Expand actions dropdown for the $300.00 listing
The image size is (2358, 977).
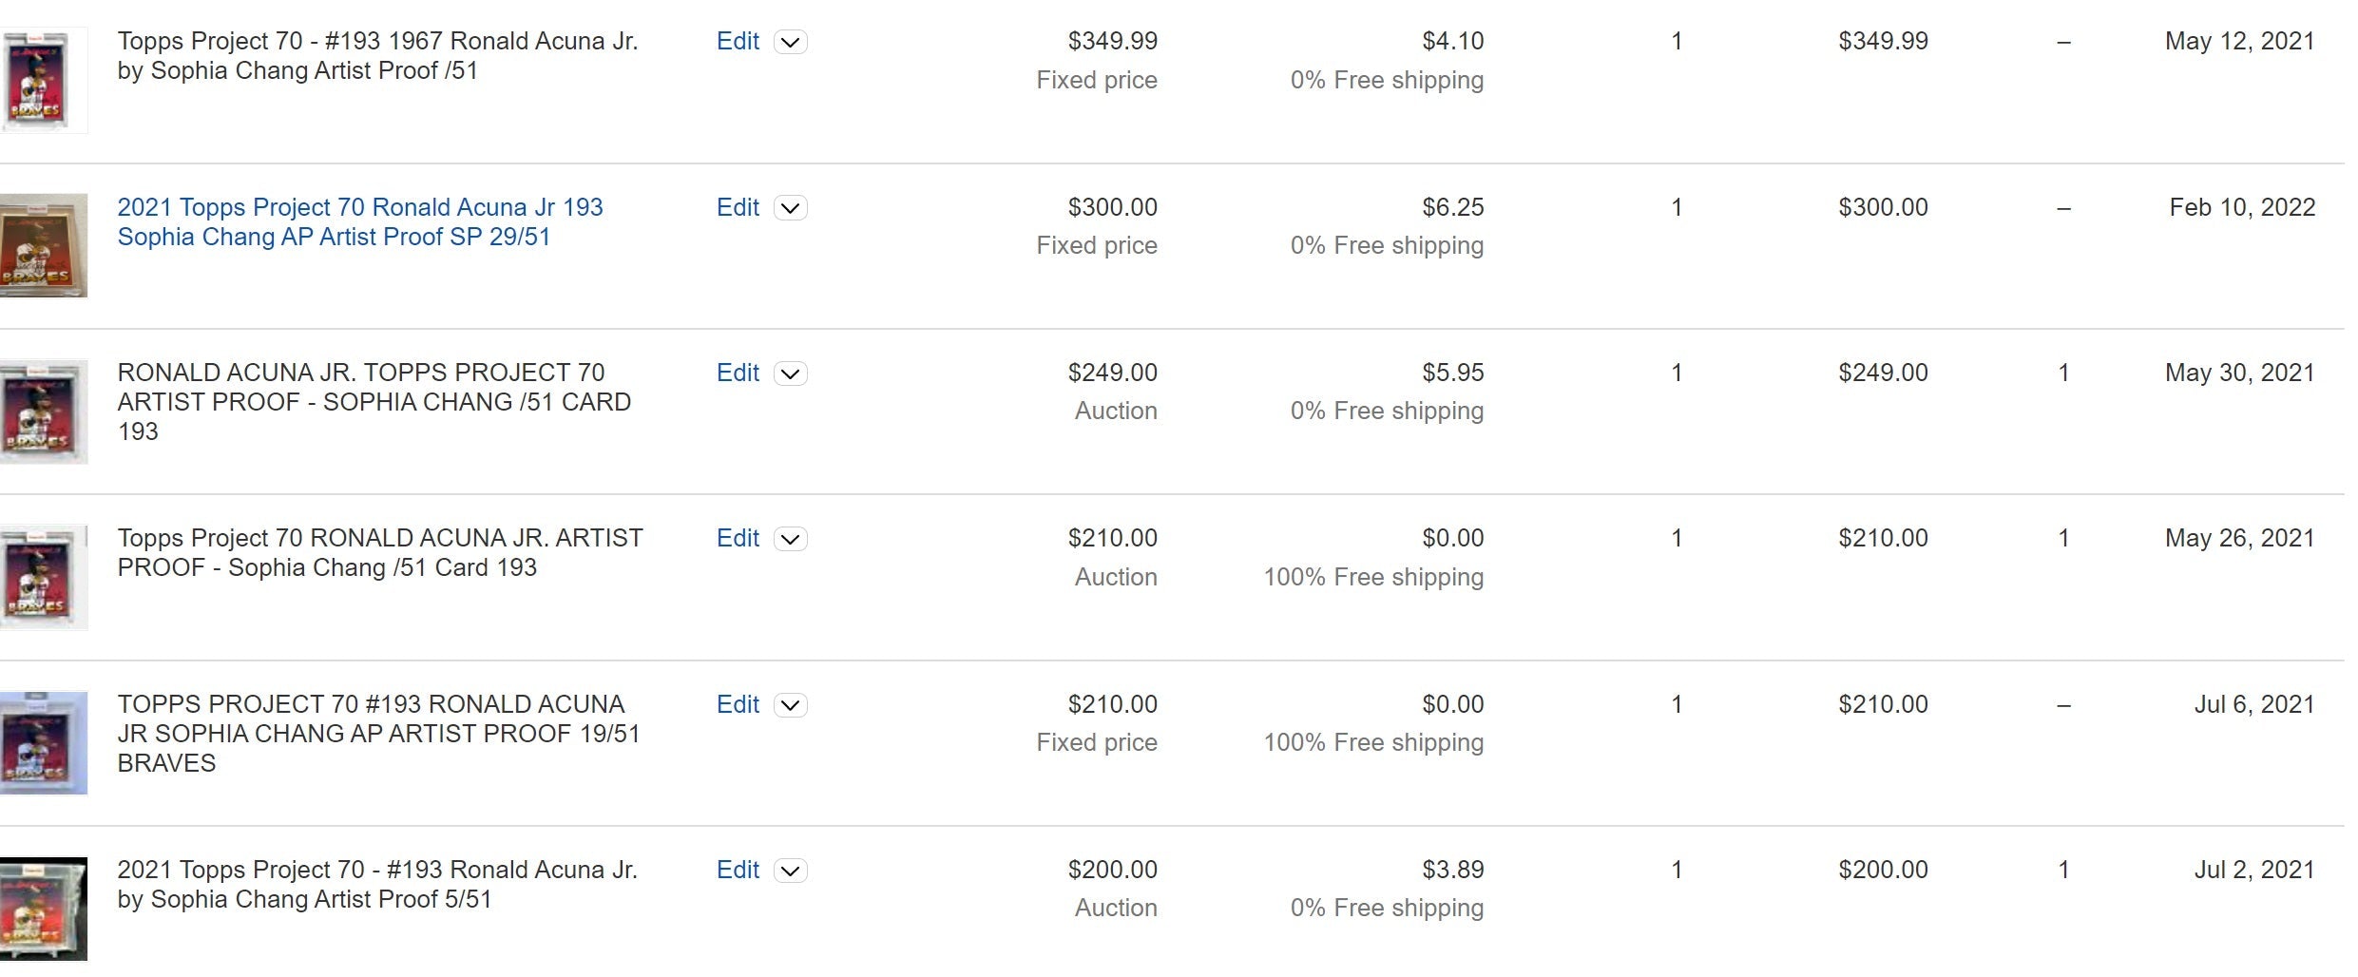pyautogui.click(x=791, y=208)
